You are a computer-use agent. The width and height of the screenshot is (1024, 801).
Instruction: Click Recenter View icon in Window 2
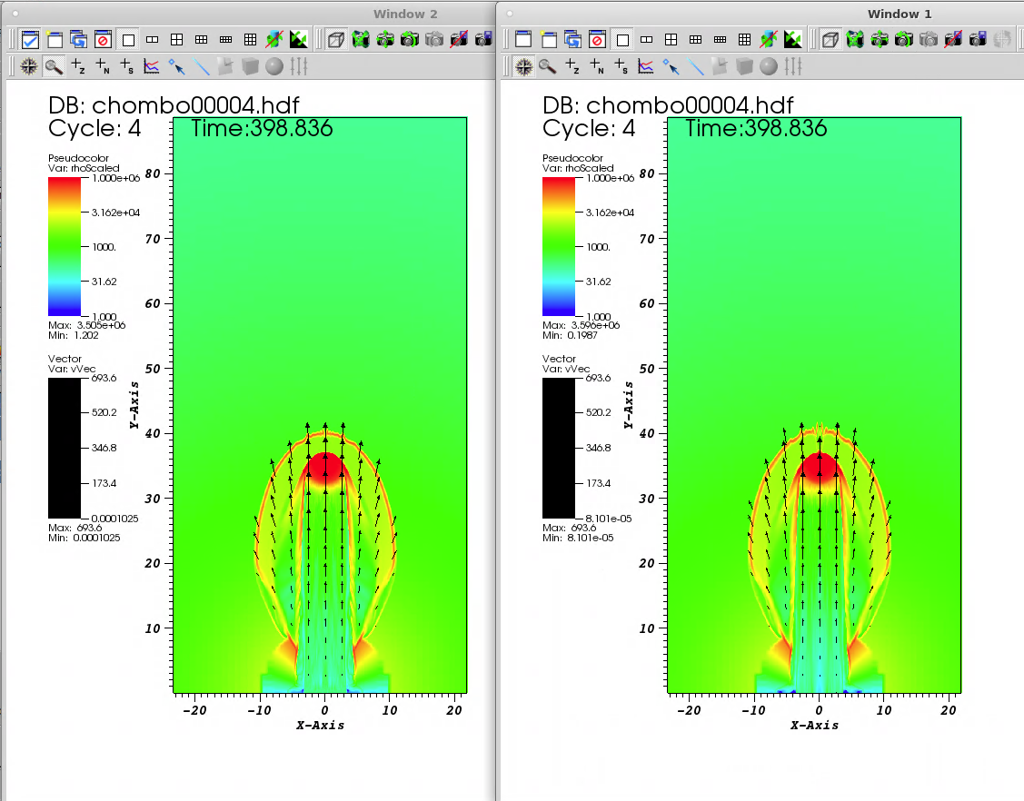[x=385, y=40]
